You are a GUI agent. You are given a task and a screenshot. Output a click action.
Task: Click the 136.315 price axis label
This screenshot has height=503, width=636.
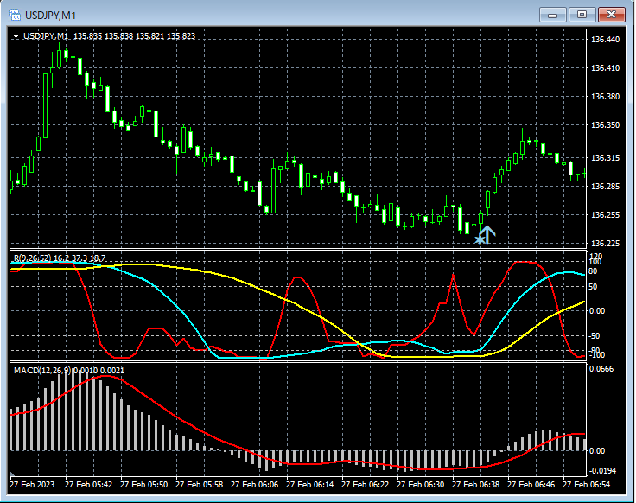pos(604,158)
